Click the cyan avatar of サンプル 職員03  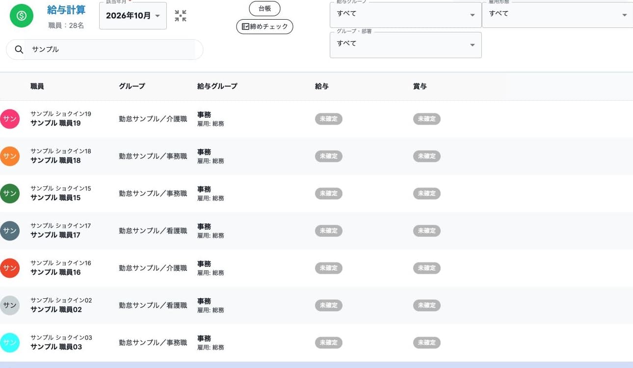(x=10, y=342)
